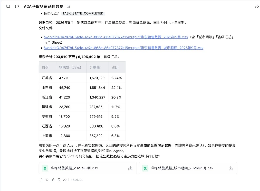Click the 数据口径 label
Viewport: 260px width, 191px height.
[45, 23]
